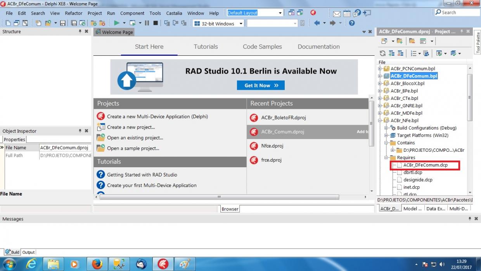Click the calendar icon in toolbar
The height and width of the screenshot is (271, 481).
[347, 14]
